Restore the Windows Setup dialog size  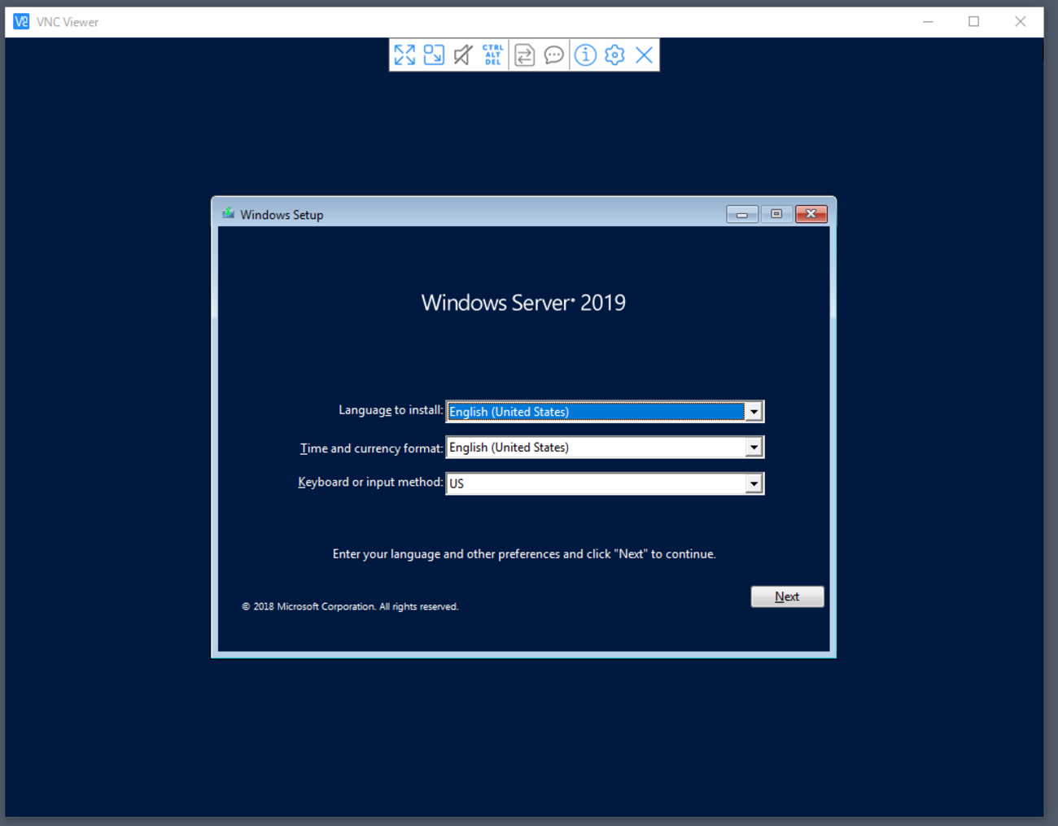pyautogui.click(x=776, y=214)
